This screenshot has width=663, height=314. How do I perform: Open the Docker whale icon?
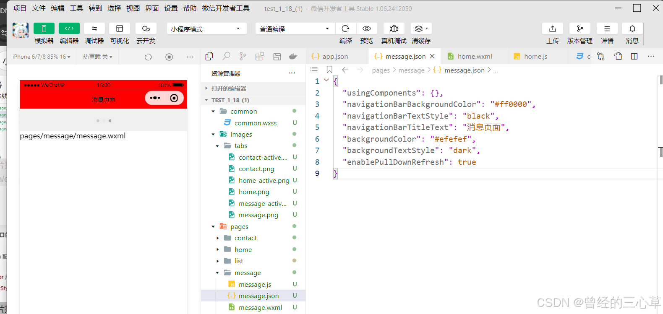(293, 56)
